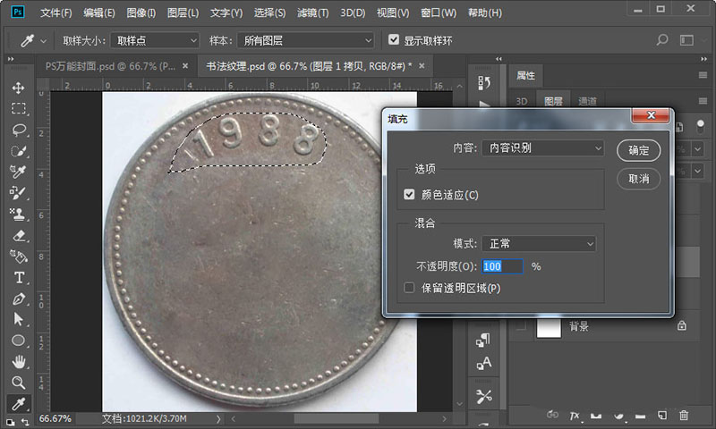This screenshot has height=429, width=716.
Task: Select the Spot Healing Brush tool
Action: pyautogui.click(x=18, y=172)
